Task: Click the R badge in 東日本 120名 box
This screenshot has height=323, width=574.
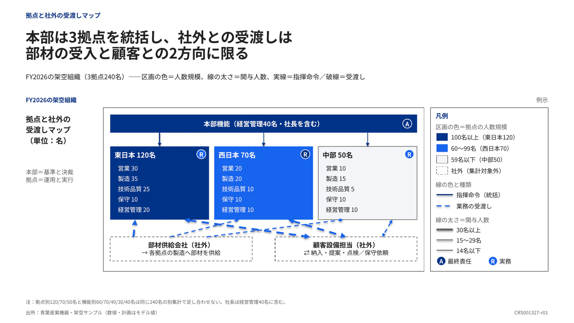Action: [x=201, y=154]
